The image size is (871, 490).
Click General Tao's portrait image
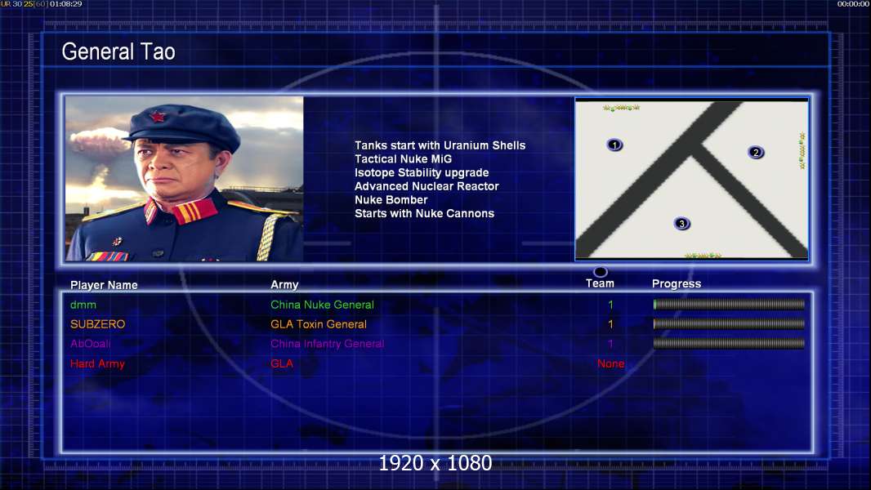tap(185, 179)
